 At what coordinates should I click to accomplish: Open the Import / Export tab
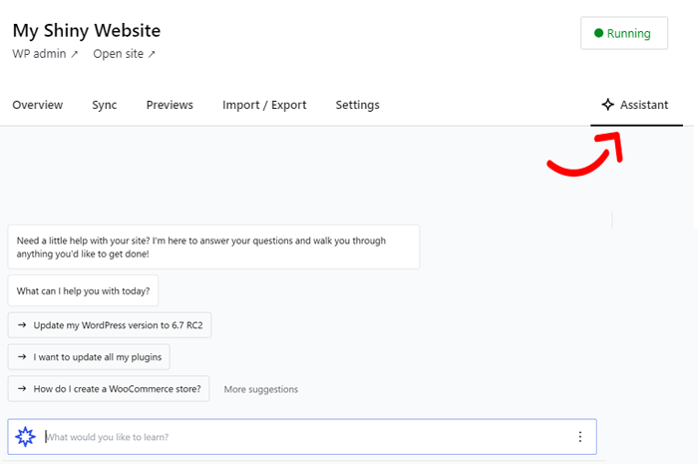pyautogui.click(x=264, y=105)
